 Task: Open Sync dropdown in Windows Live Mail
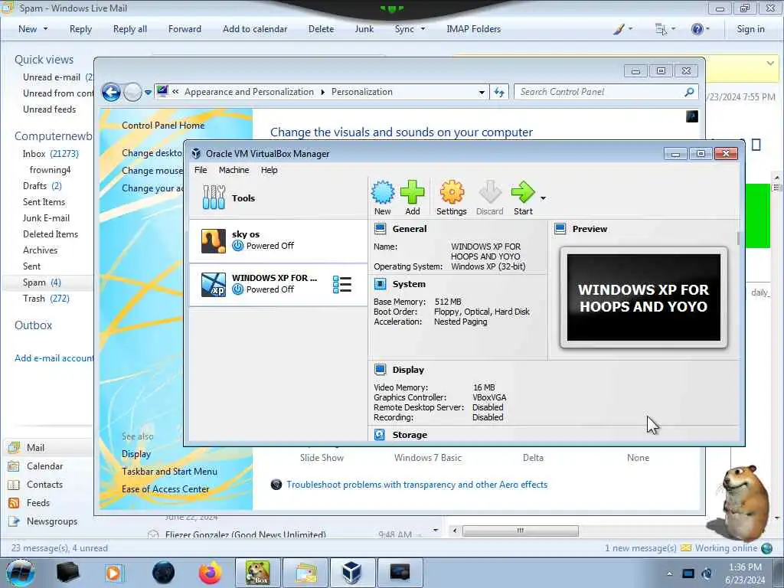[423, 29]
